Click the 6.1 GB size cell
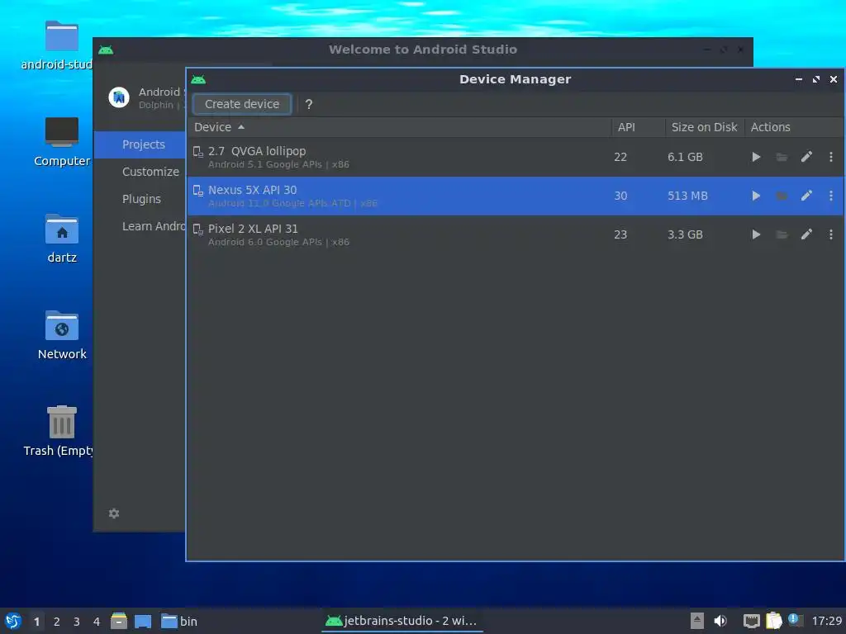846x634 pixels. 685,157
